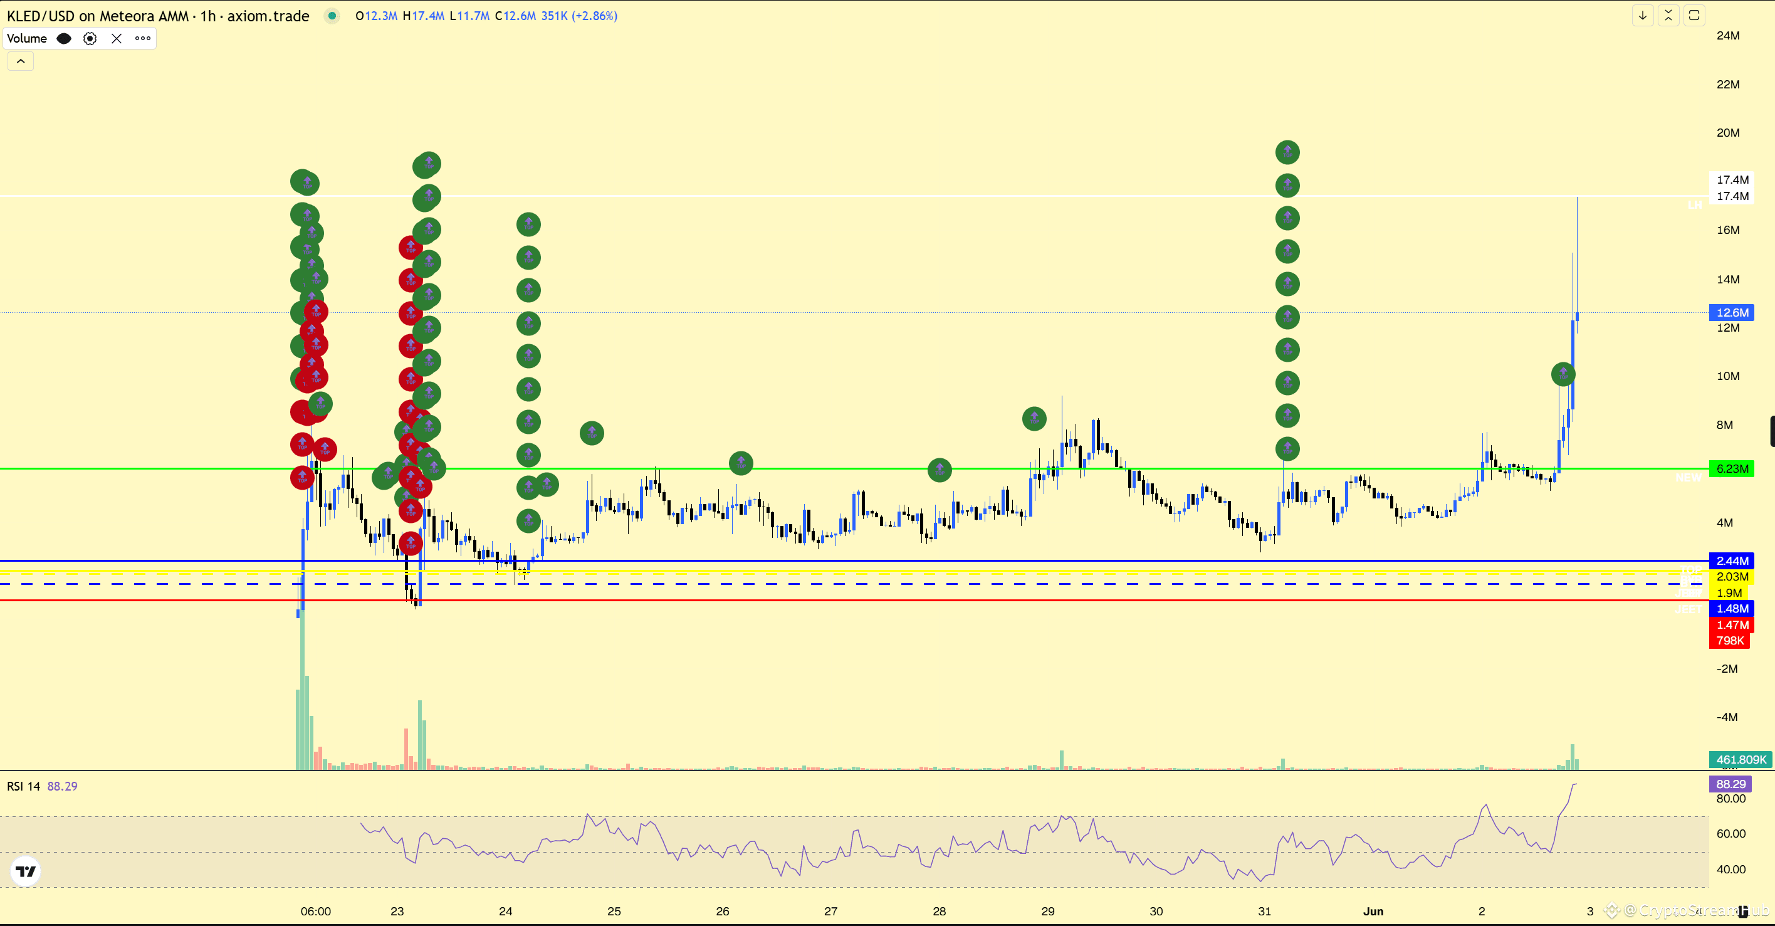Image resolution: width=1775 pixels, height=926 pixels.
Task: Click the 06:00 time axis label
Action: point(316,912)
